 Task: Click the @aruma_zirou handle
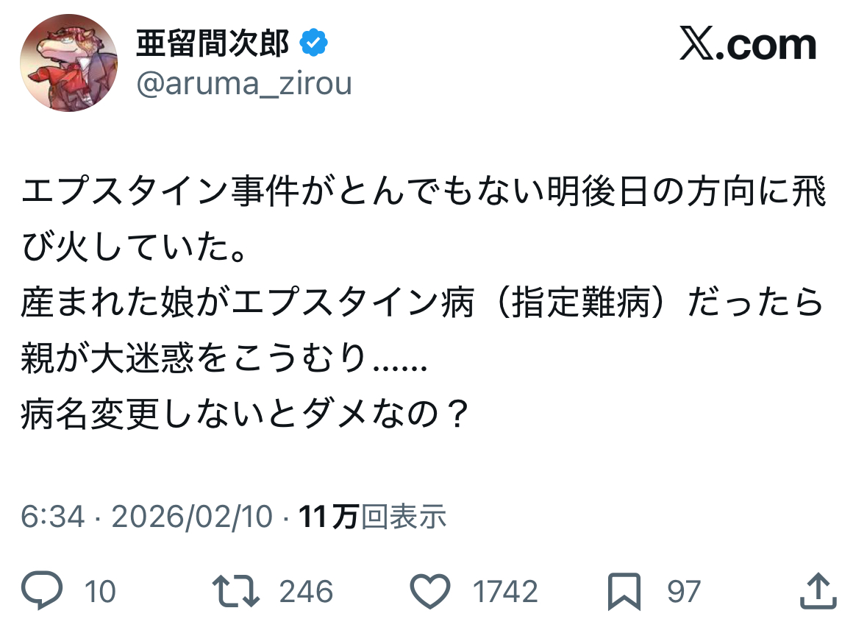(243, 85)
